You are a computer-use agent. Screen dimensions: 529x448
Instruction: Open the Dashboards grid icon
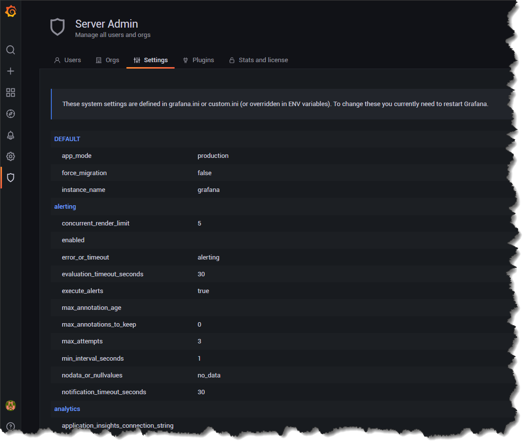coord(10,93)
